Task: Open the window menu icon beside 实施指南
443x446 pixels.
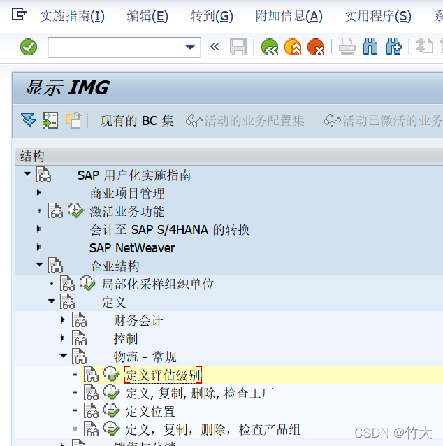Action: [19, 14]
